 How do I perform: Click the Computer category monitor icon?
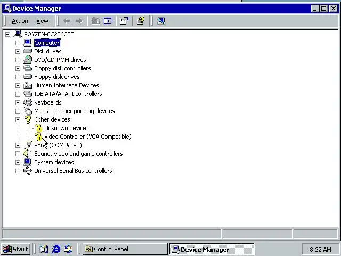pyautogui.click(x=28, y=43)
